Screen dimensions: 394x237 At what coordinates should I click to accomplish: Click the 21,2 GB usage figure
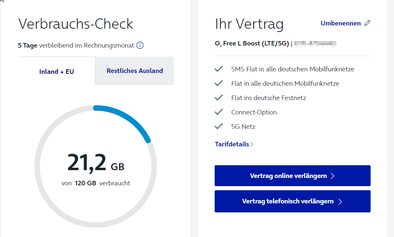click(96, 163)
